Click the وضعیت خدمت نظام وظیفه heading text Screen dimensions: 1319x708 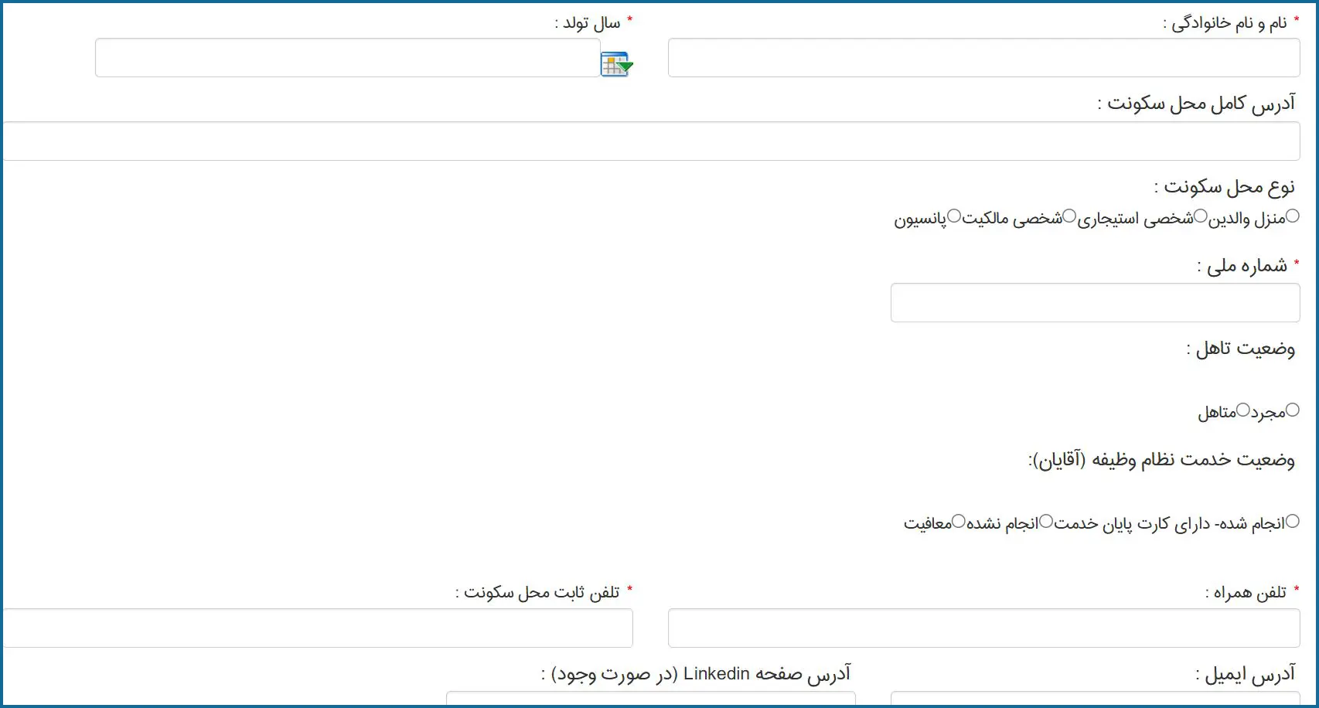click(x=1161, y=460)
